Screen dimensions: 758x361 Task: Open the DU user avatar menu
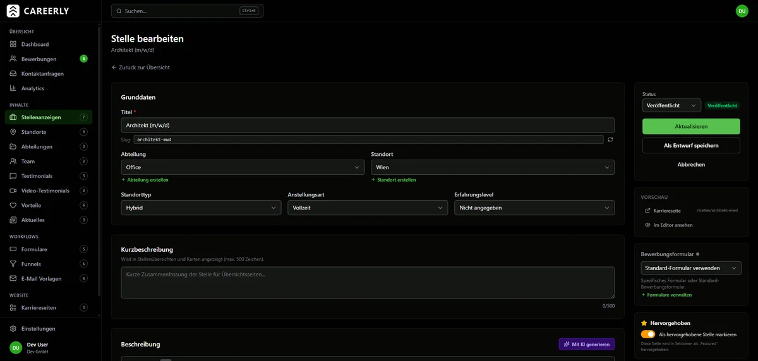click(x=742, y=11)
